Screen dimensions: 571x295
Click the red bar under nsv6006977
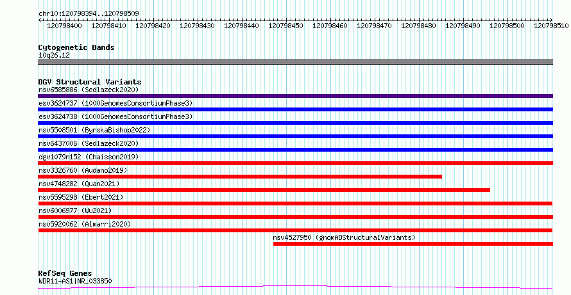pos(295,217)
